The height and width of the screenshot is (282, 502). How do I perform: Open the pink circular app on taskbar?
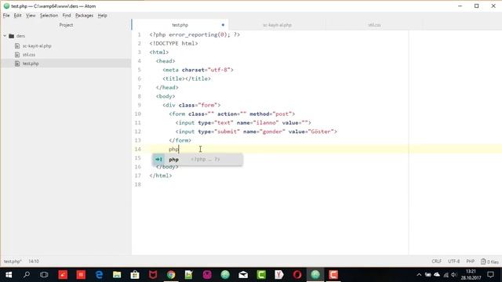[x=207, y=275]
